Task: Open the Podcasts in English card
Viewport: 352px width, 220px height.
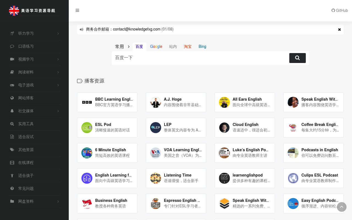Action: [313, 153]
